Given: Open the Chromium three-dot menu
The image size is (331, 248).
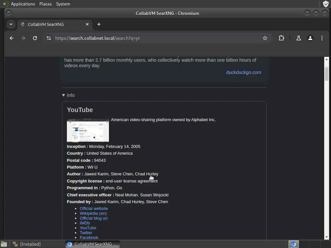Looking at the screenshot, I should 322,38.
